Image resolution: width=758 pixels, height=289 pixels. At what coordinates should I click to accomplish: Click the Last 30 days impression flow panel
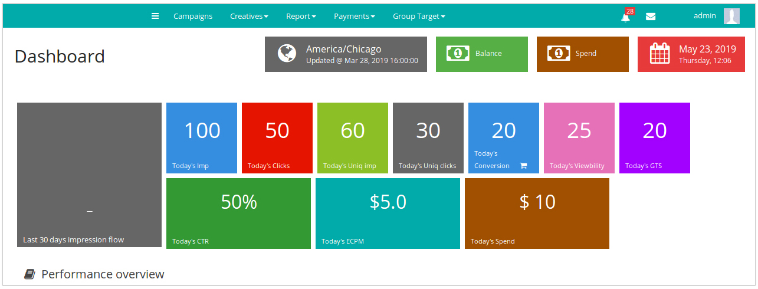point(89,175)
